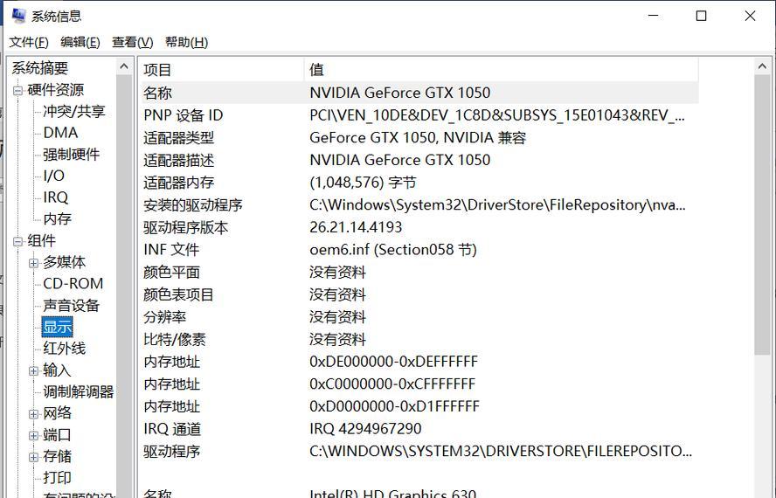
Task: Open the 编辑(E) menu
Action: coord(80,42)
